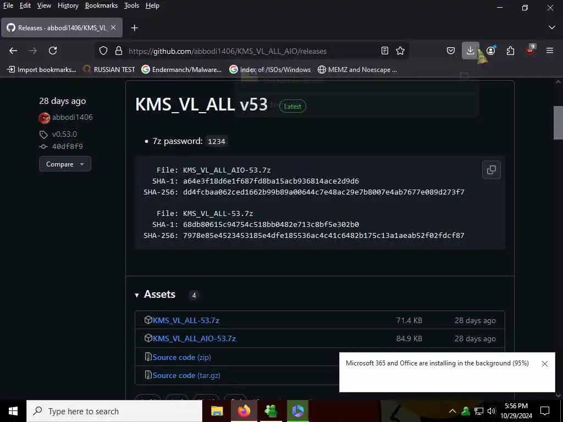Click the abbodi1406 avatar image

[45, 118]
